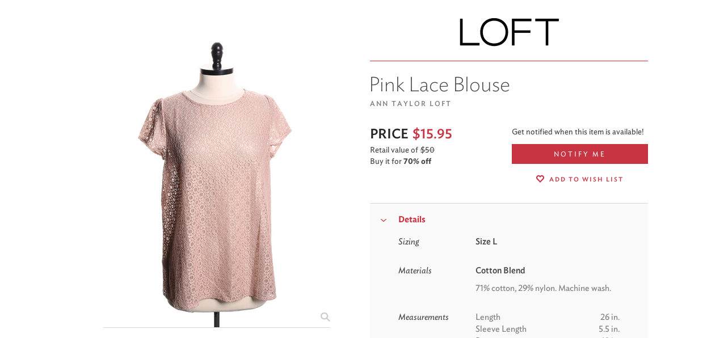Click the 70% off discount text
The image size is (728, 338).
point(417,161)
